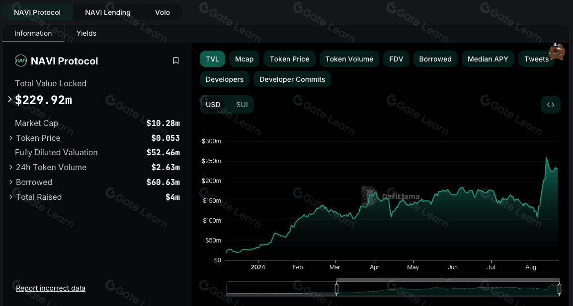Image resolution: width=573 pixels, height=306 pixels.
Task: Click the embed code icon button
Action: (x=550, y=105)
